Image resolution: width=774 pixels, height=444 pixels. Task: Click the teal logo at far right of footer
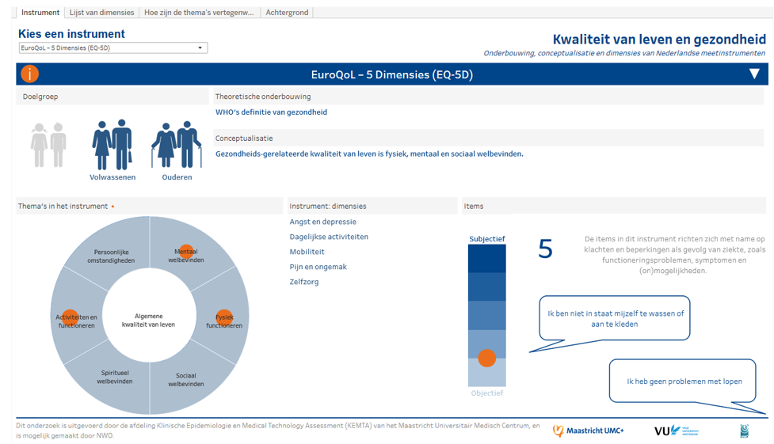tap(745, 431)
